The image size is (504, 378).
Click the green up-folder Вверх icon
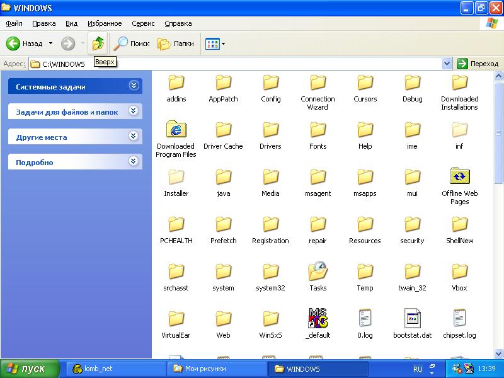point(98,43)
